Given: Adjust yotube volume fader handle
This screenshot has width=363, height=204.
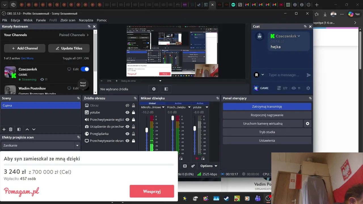Looking at the screenshot, I should (195, 128).
